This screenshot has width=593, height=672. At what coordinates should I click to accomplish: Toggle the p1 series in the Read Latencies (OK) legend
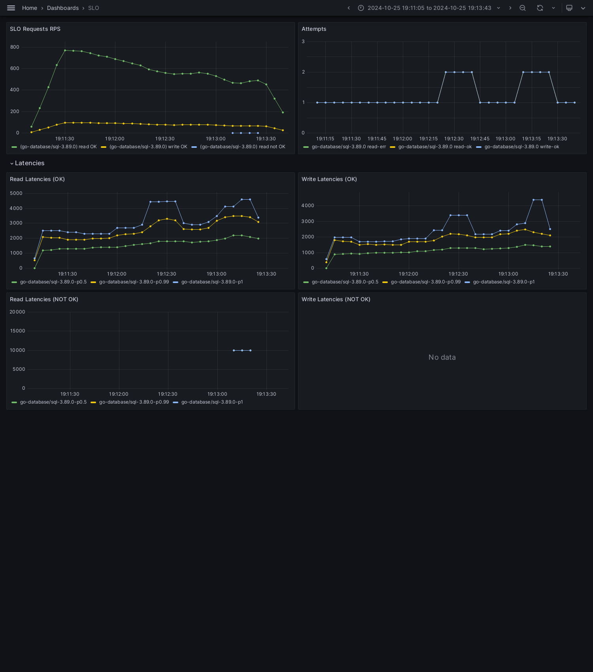coord(212,282)
